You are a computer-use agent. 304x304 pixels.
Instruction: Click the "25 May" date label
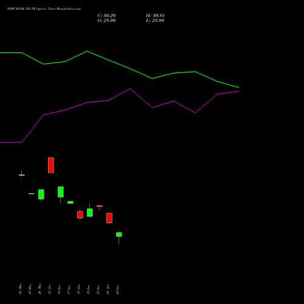30,289
